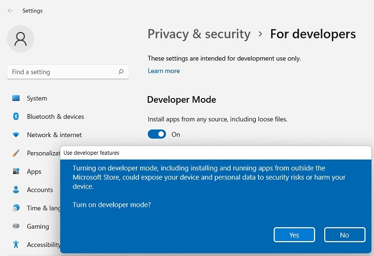Click the 'On' label beside the toggle
The height and width of the screenshot is (256, 374).
[176, 134]
